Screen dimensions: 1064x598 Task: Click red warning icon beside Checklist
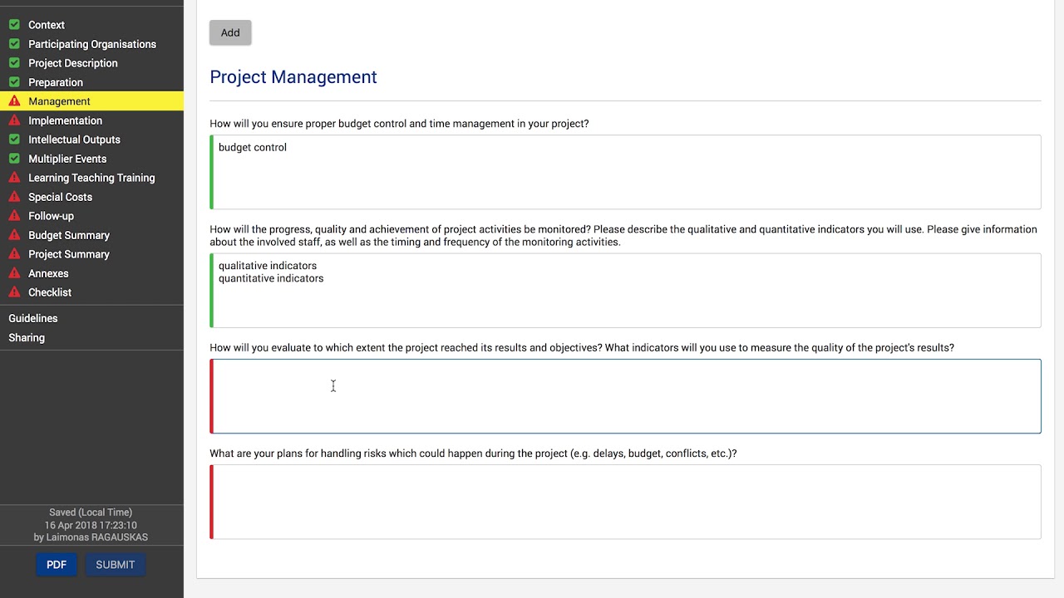(14, 292)
